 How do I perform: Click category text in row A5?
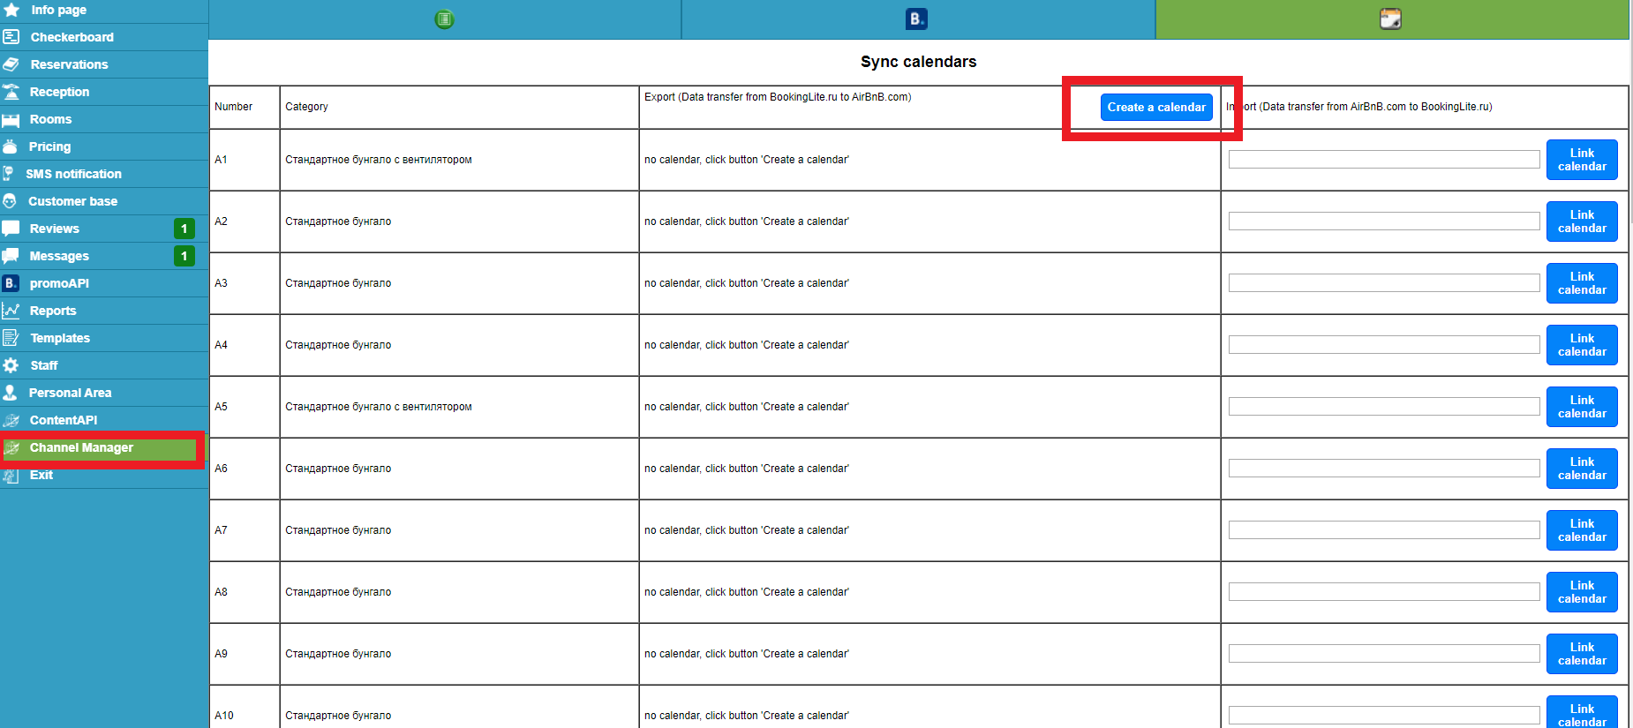pos(379,407)
